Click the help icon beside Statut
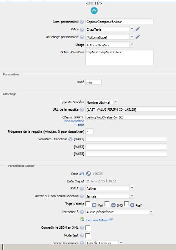This screenshot has height=250, width=176. coord(82,189)
